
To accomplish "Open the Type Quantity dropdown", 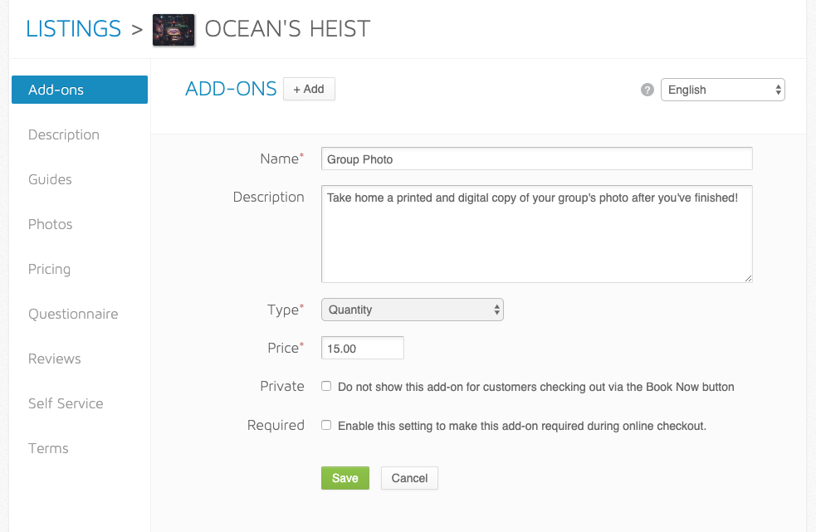I will point(413,310).
